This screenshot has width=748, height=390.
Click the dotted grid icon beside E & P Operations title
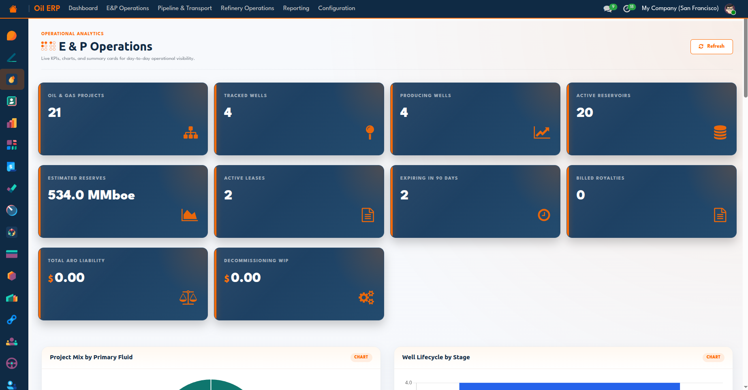click(48, 46)
